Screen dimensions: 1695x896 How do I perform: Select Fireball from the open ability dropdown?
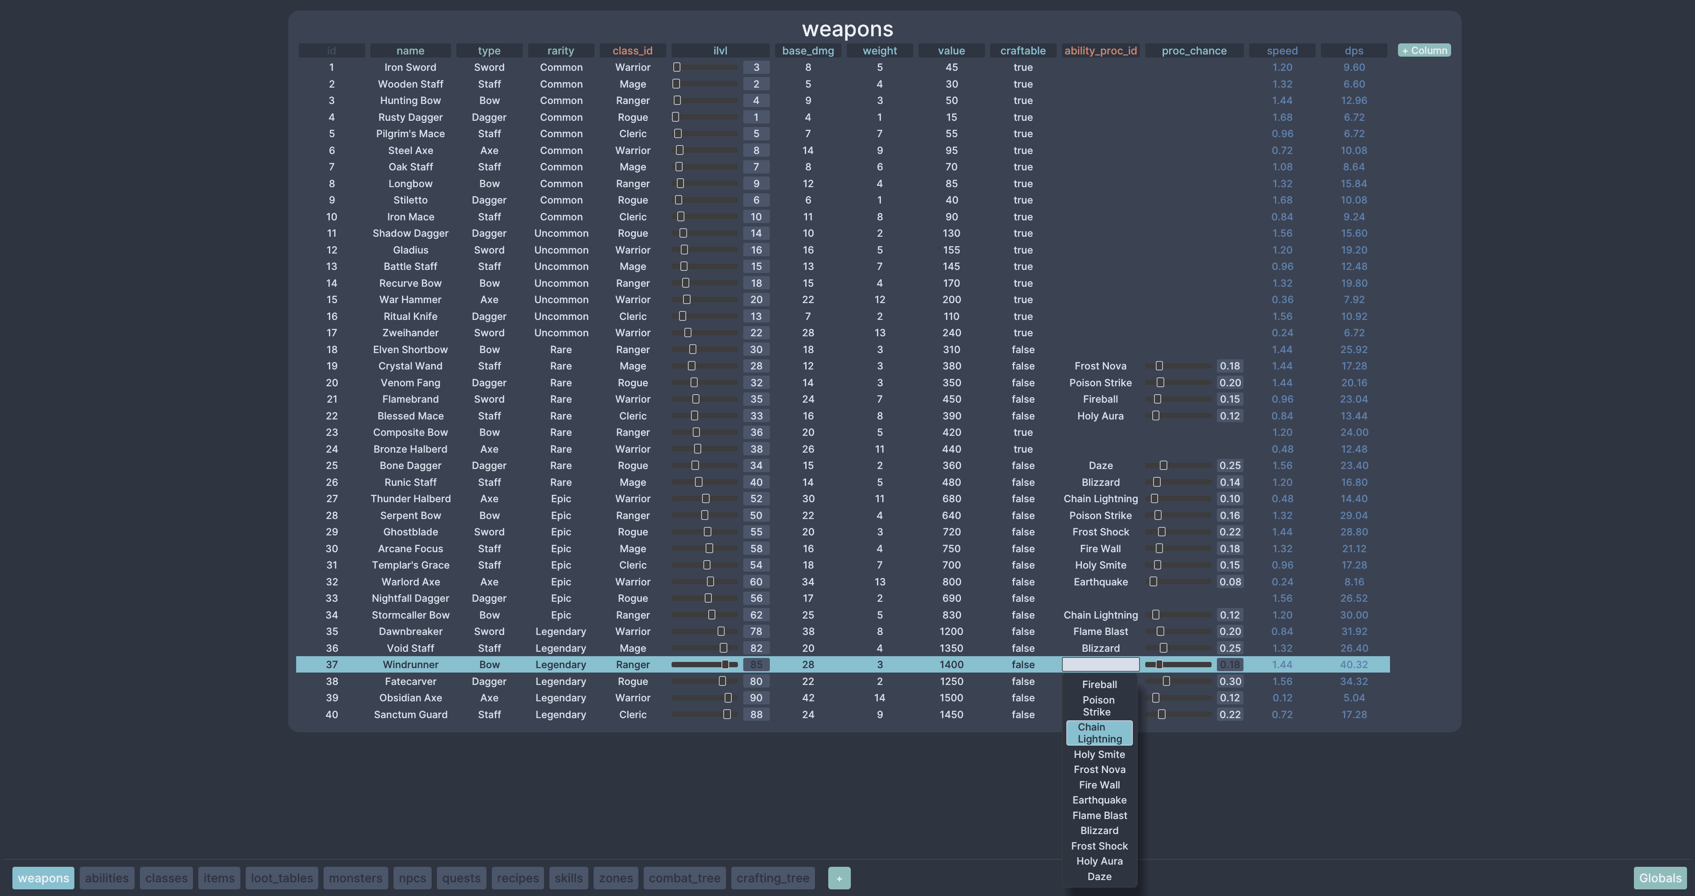(x=1100, y=684)
